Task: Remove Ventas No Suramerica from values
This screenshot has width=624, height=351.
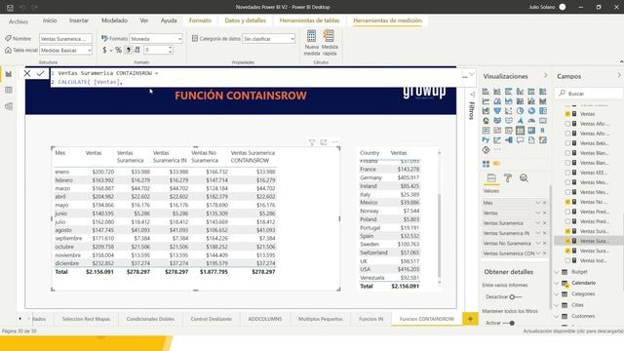Action: pos(544,243)
